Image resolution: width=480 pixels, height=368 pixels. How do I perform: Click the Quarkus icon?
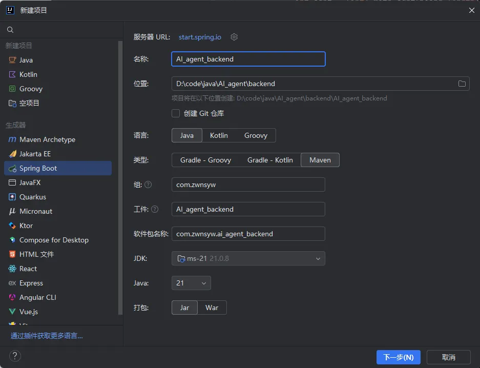12,197
